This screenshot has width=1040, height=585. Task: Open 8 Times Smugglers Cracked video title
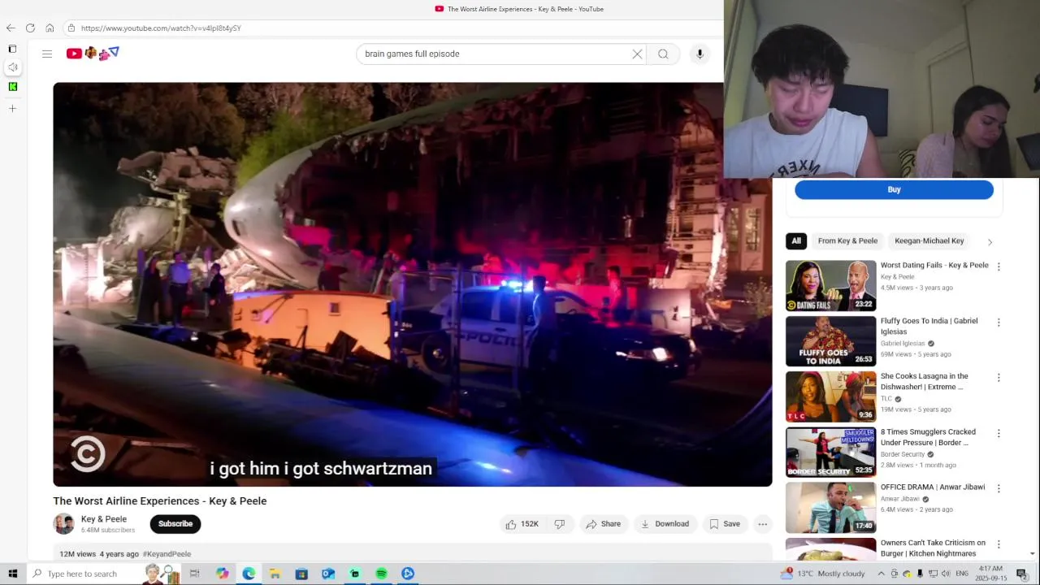[928, 437]
